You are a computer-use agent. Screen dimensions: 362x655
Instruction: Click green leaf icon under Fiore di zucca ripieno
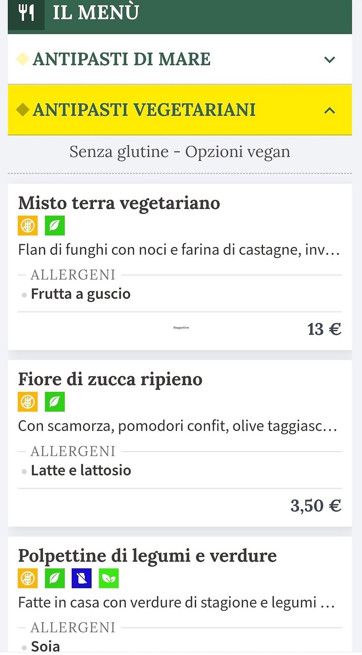pos(55,402)
